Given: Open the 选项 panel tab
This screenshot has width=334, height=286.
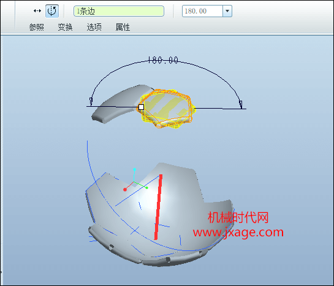Looking at the screenshot, I should 94,27.
